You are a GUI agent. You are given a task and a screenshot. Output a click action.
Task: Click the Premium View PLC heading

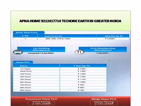click(41, 99)
